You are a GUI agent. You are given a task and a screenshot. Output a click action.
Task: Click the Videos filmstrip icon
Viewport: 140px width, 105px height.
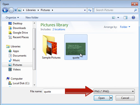tap(10, 69)
